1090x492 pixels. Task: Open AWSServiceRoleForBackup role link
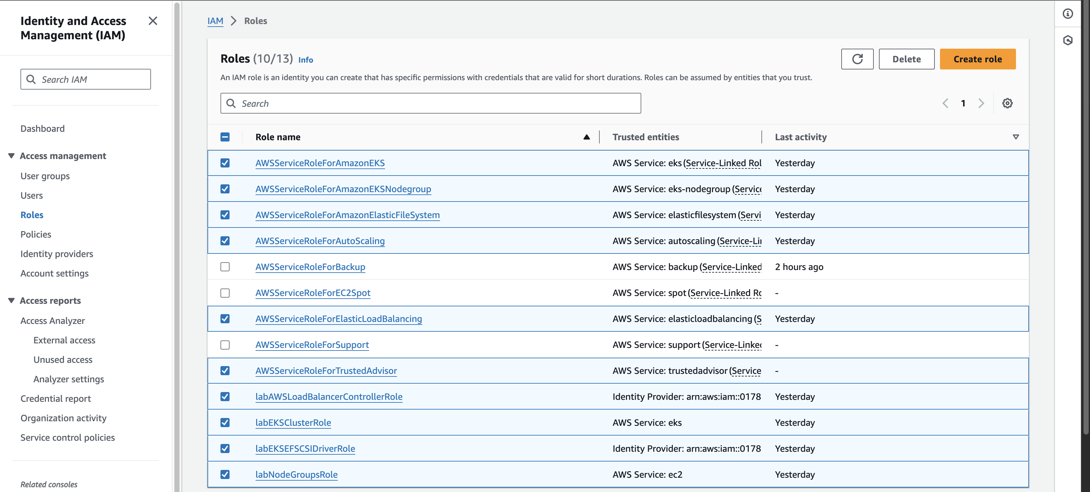(x=310, y=267)
